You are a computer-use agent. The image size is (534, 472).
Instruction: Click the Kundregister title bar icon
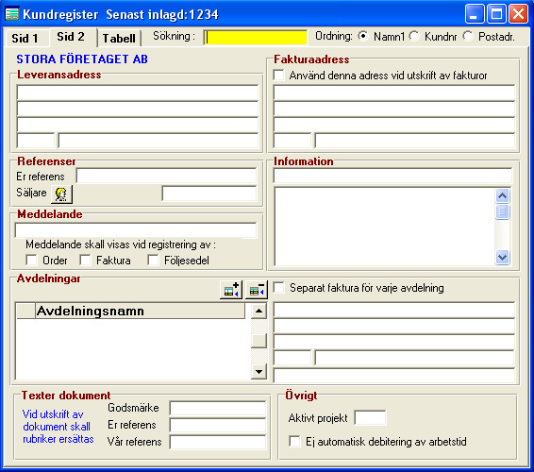pyautogui.click(x=12, y=14)
